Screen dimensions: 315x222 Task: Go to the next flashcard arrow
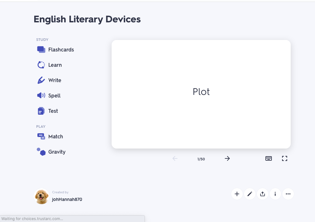click(227, 158)
